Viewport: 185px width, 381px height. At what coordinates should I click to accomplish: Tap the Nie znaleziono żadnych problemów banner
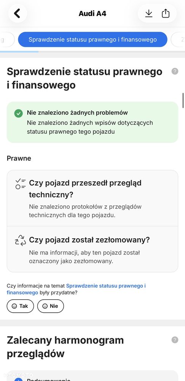point(92,122)
